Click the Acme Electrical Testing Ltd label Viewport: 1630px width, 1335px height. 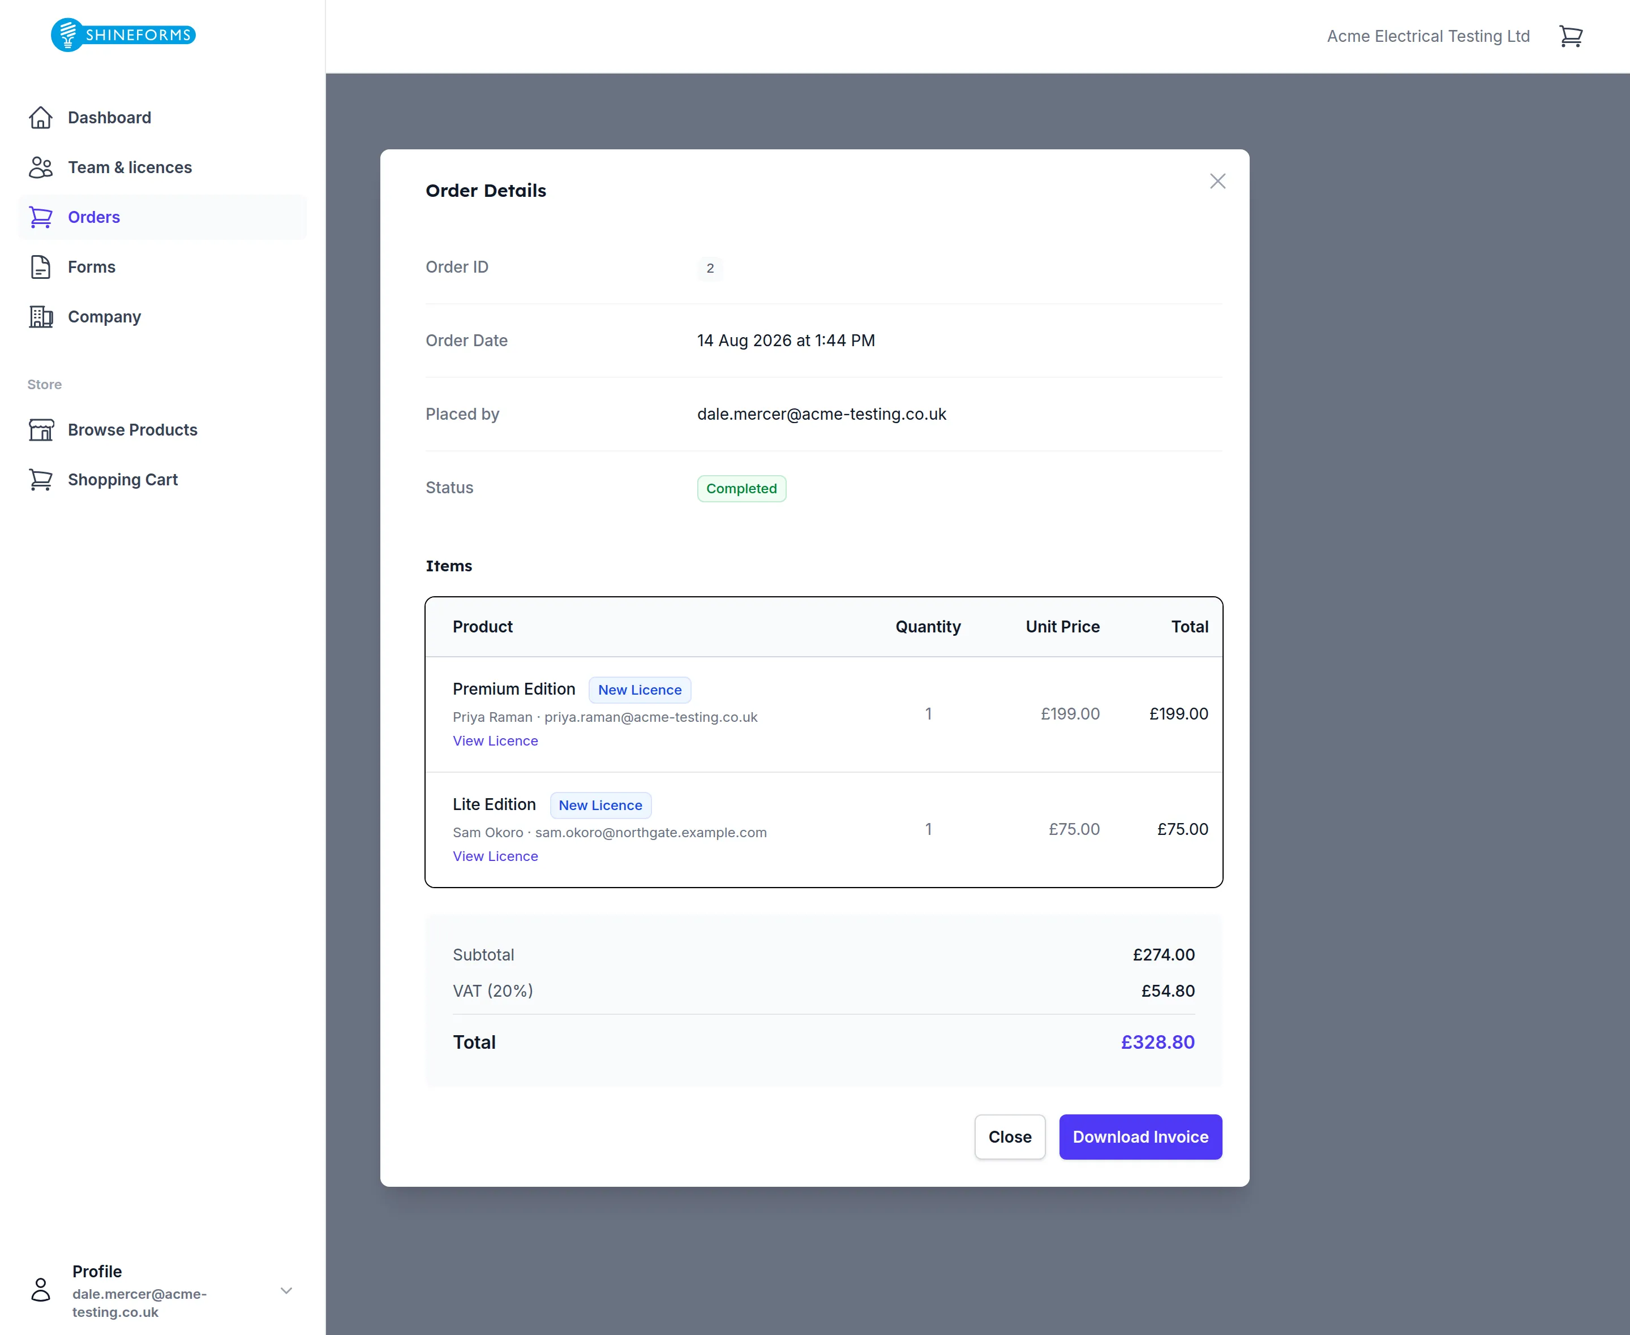point(1428,36)
